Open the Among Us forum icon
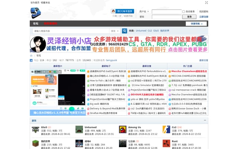Image resolution: width=238 pixels, height=149 pixels. tap(123, 130)
